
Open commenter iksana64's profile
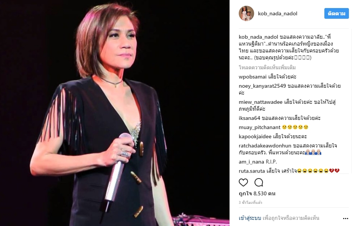[249, 118]
